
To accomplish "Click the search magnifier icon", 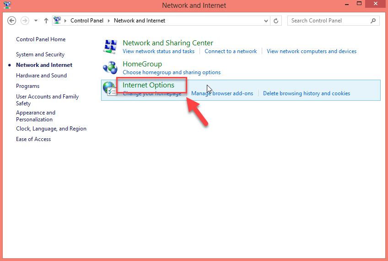I will pos(373,21).
